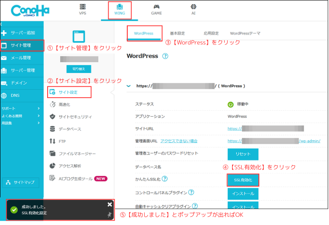Select the 基本設定 tab
329x225 pixels.
tap(177, 33)
